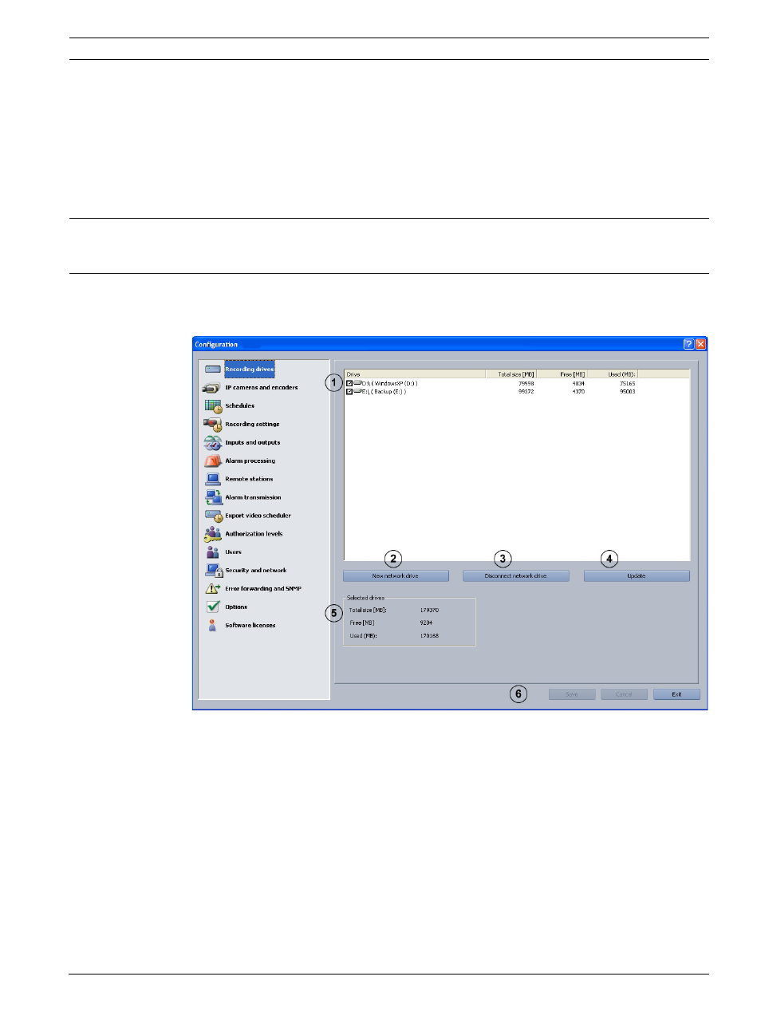Sort by Total size [MB] column header
Screen dimensions: 761x1016
click(511, 374)
